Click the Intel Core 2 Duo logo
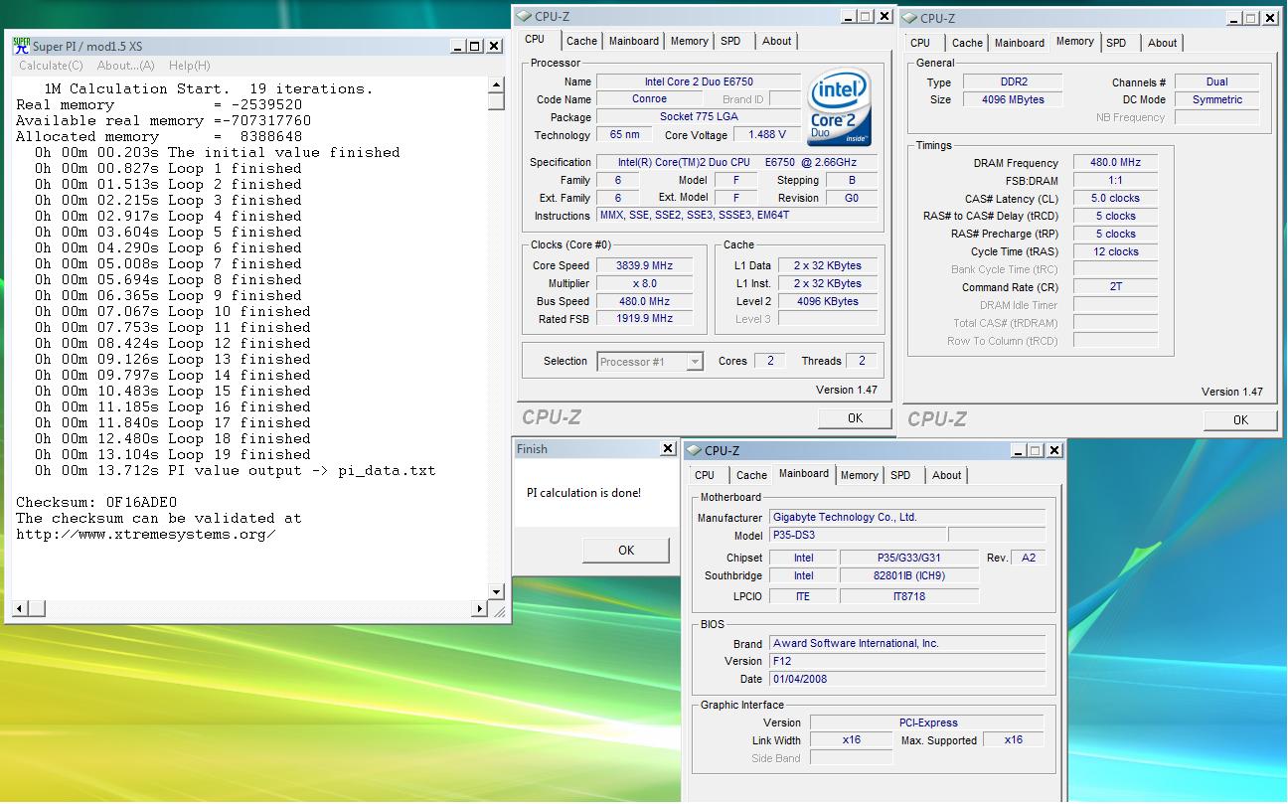The height and width of the screenshot is (804, 1288). click(840, 107)
